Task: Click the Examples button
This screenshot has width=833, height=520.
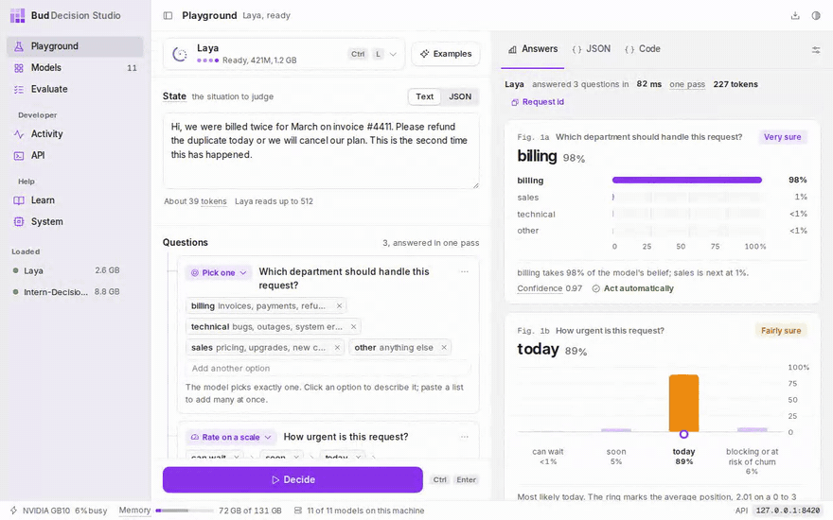Action: (x=446, y=54)
